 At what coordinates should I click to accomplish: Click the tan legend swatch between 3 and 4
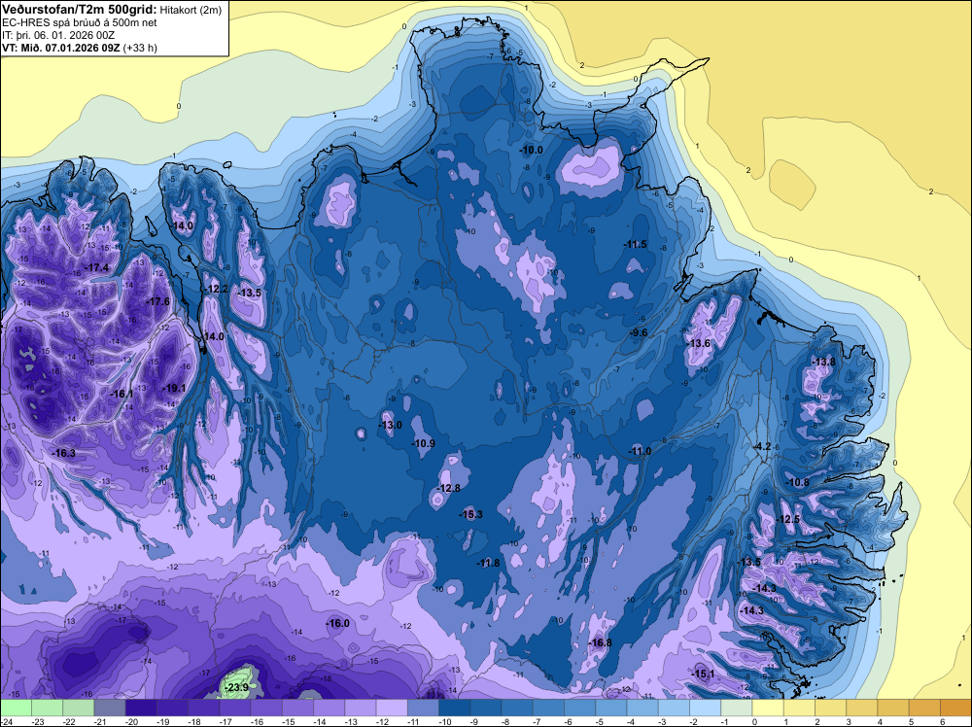[861, 708]
